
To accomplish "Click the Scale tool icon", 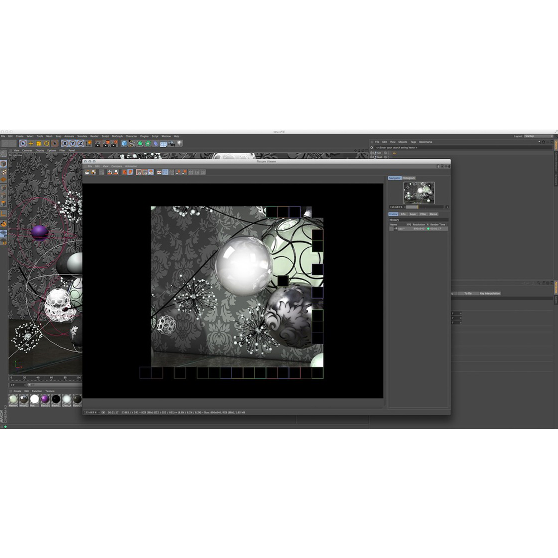I will (x=39, y=143).
